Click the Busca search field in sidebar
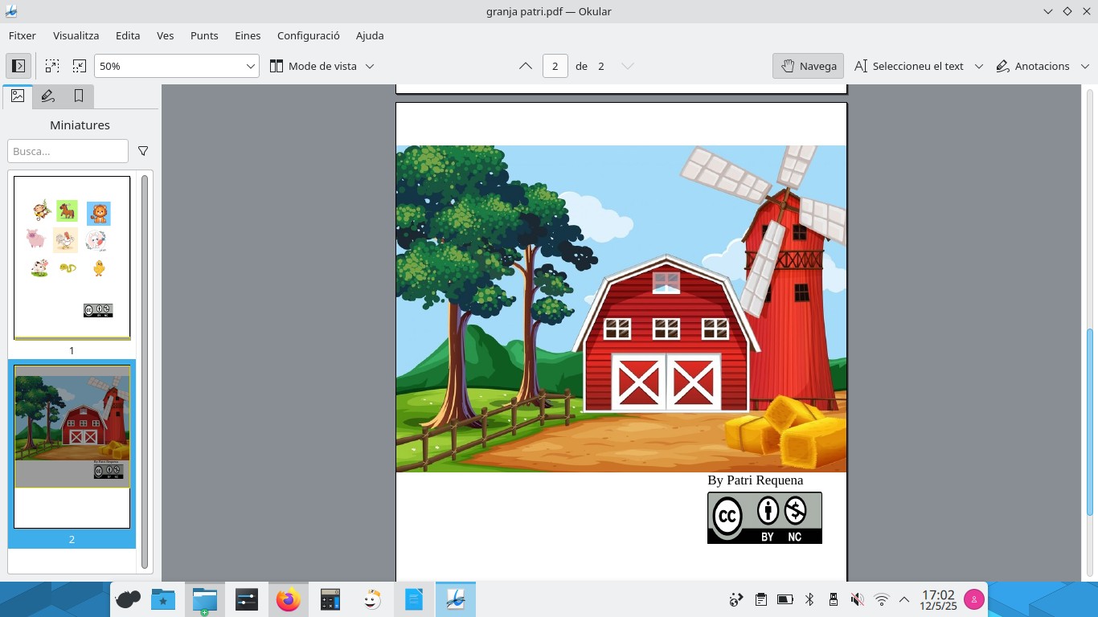1098x617 pixels. (x=68, y=151)
